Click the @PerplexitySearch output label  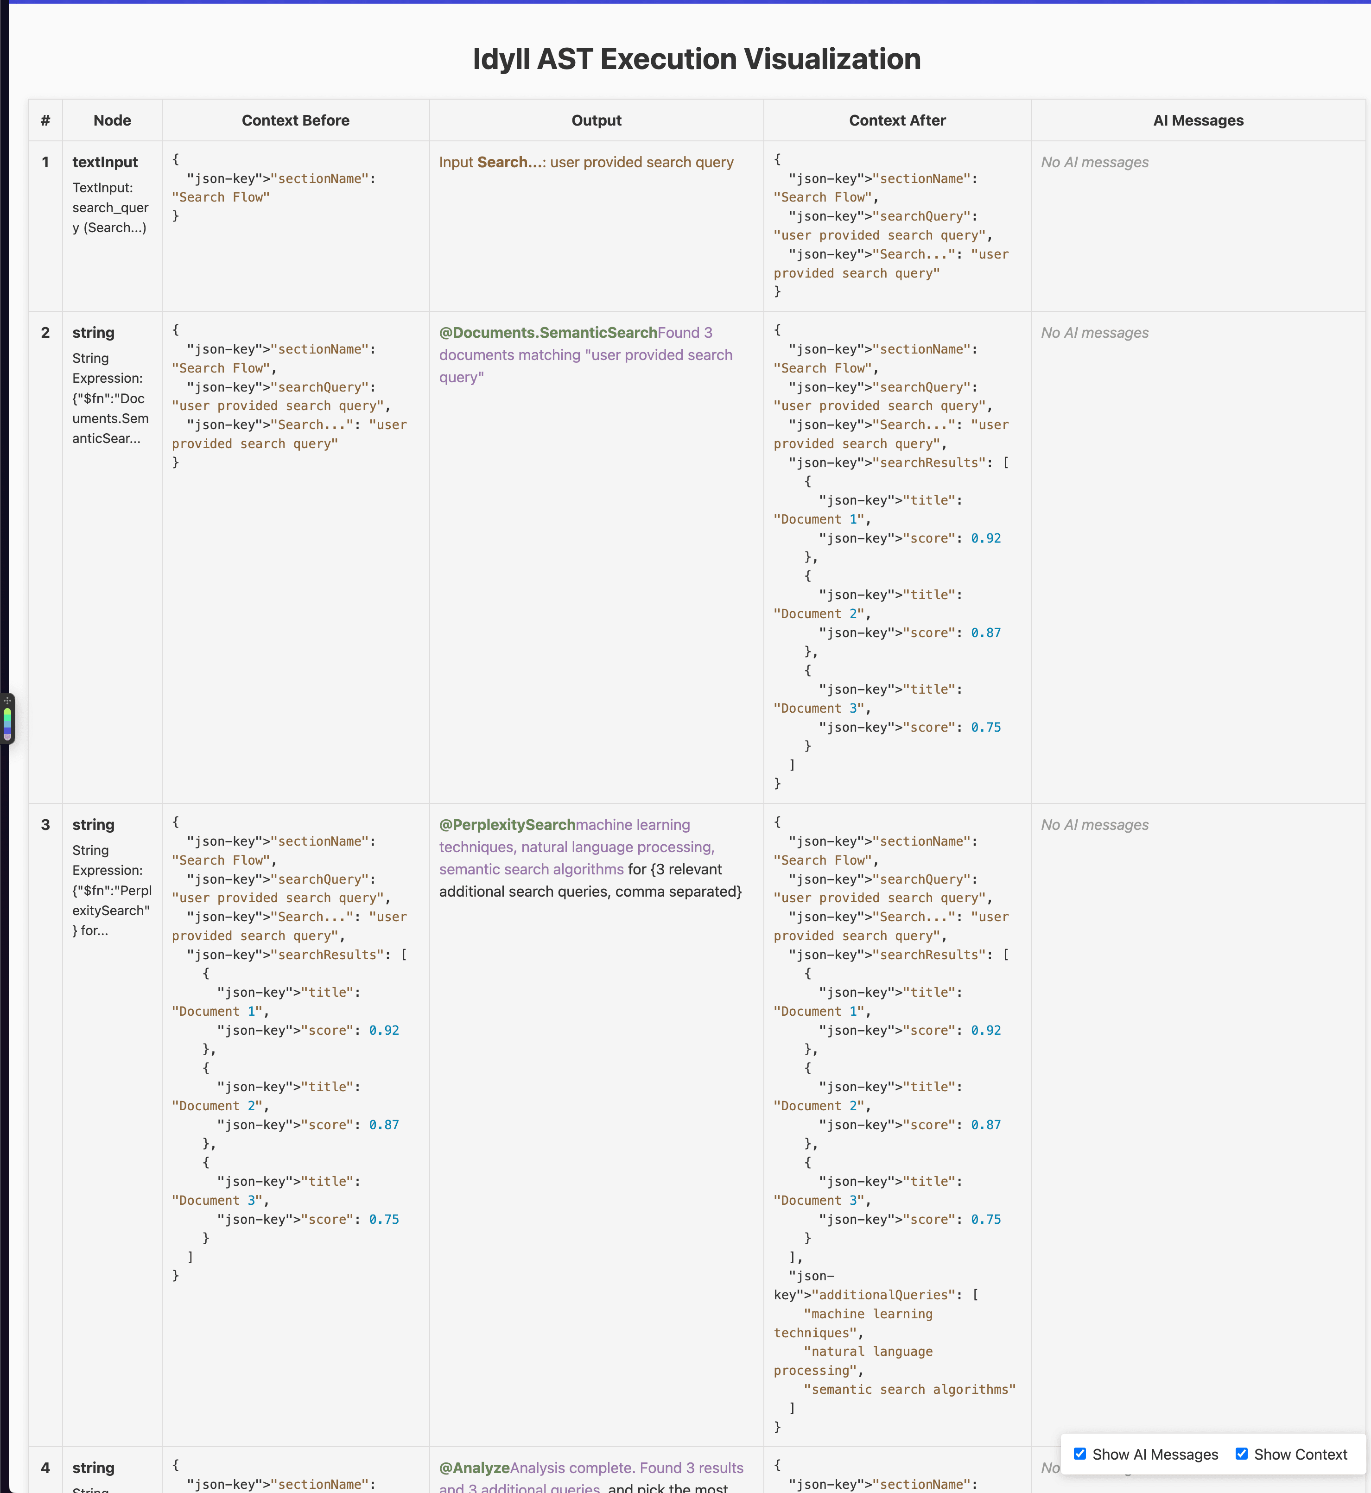point(508,825)
